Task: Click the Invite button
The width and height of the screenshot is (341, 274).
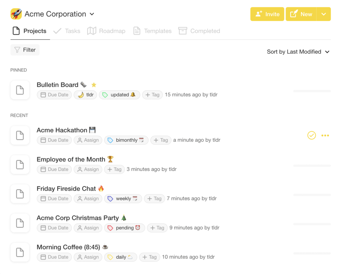Action: 267,14
